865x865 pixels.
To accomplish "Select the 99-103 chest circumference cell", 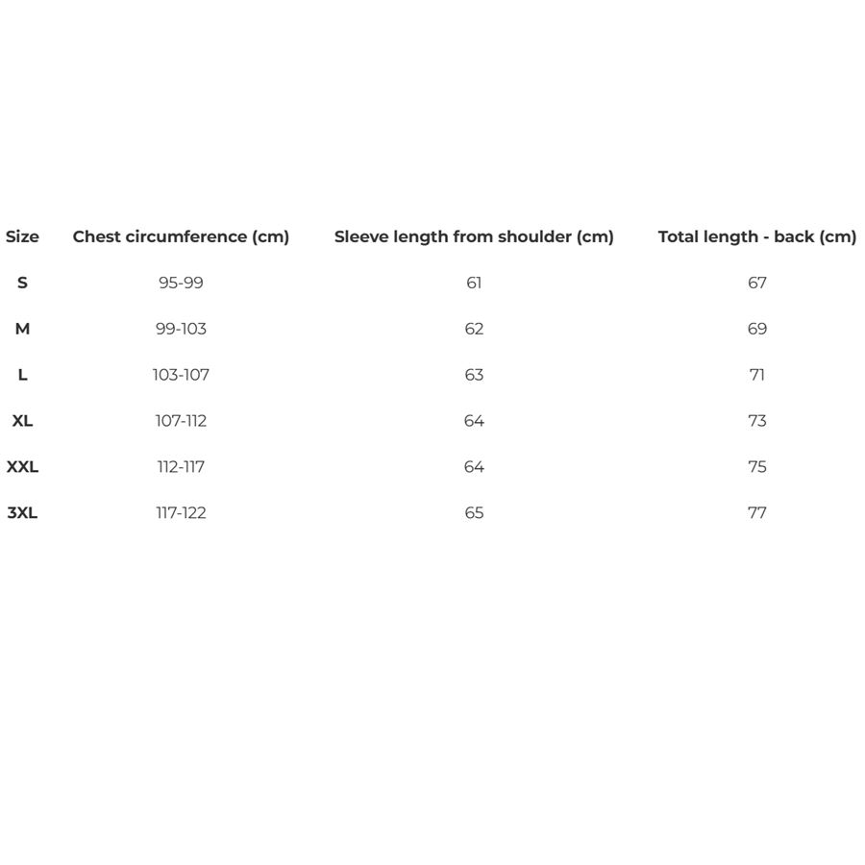I will (x=181, y=329).
